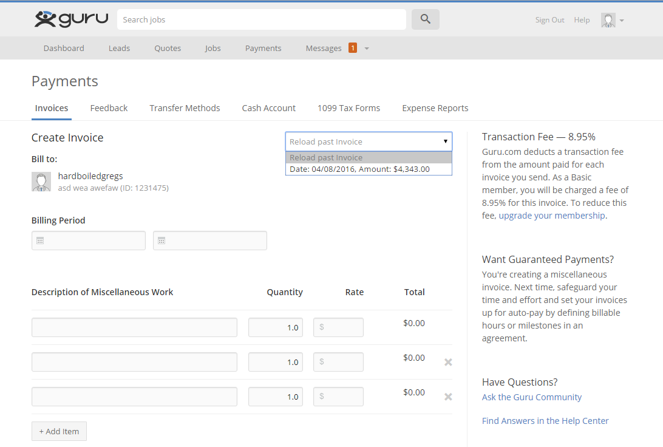
Task: Click third row description field
Action: (x=134, y=397)
